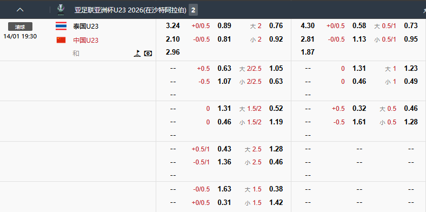Select -0.5 handicap odds 1.07
The height and width of the screenshot is (212, 426).
224,81
